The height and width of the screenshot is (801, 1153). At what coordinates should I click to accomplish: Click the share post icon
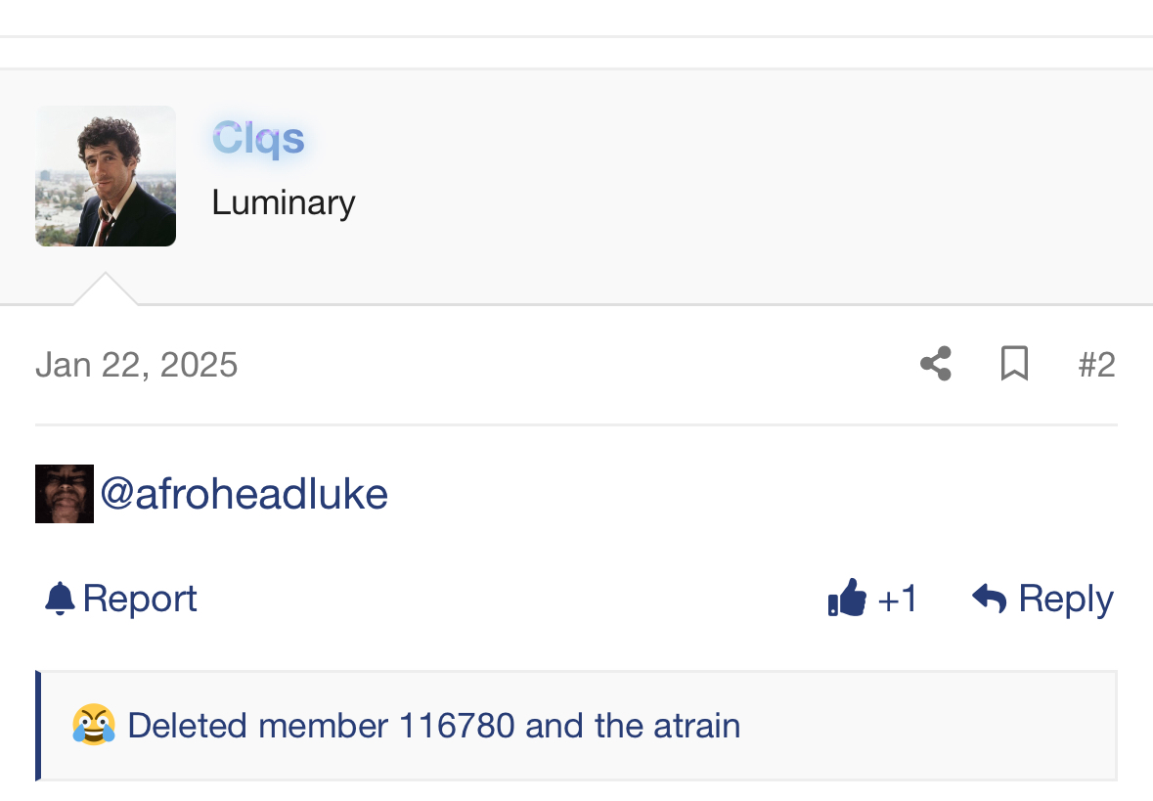point(936,364)
